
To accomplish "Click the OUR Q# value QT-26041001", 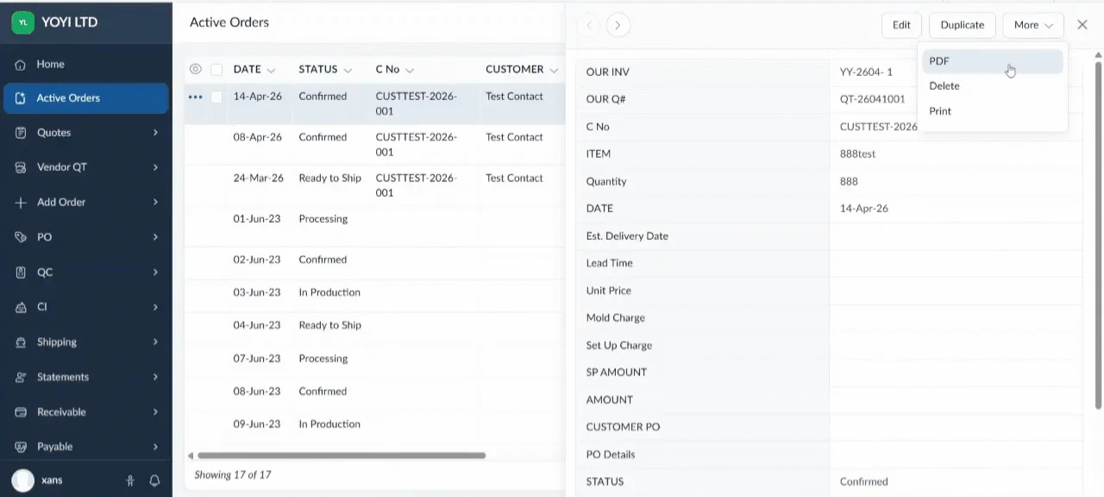I will pos(873,99).
